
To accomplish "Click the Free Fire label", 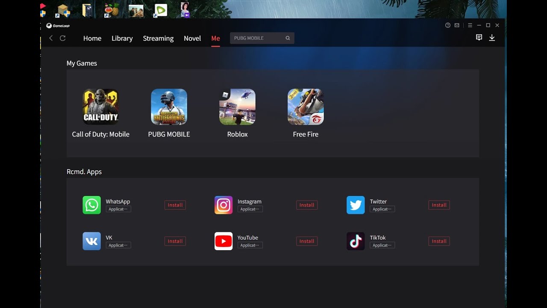I will pyautogui.click(x=306, y=134).
